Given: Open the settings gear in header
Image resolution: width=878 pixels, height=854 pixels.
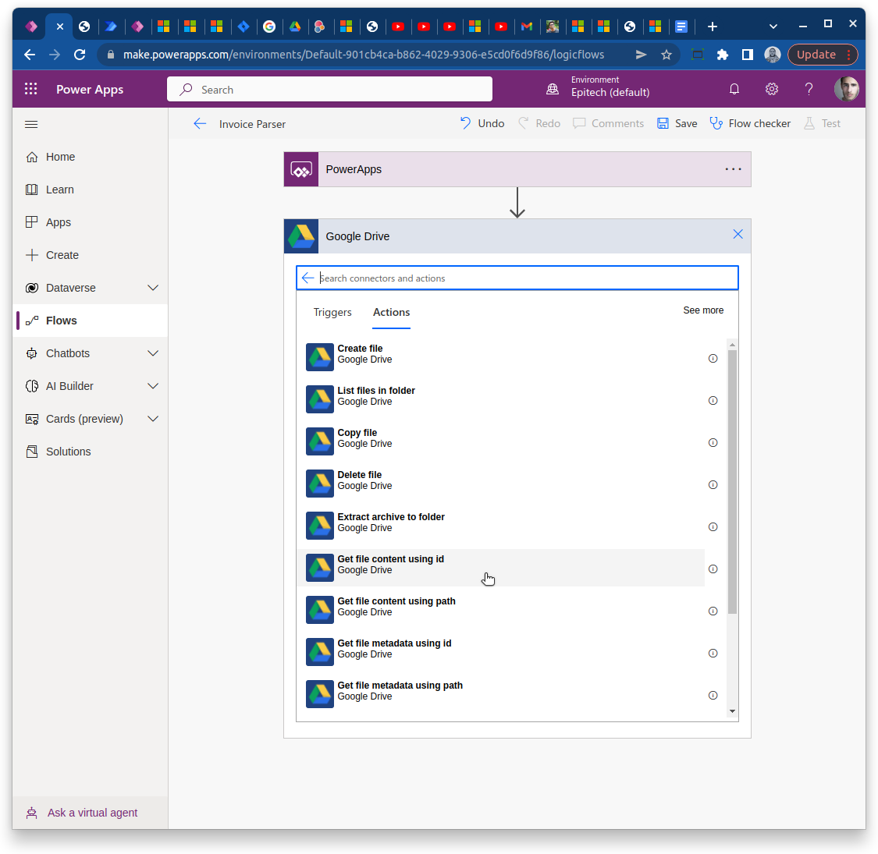Looking at the screenshot, I should [772, 89].
